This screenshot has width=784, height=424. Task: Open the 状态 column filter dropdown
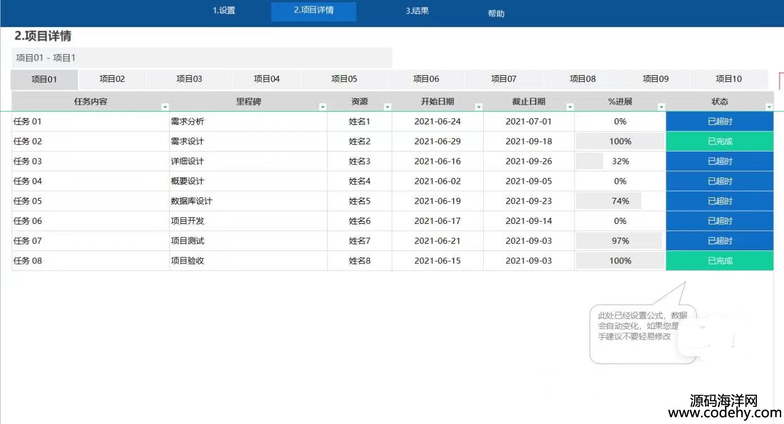click(x=769, y=107)
